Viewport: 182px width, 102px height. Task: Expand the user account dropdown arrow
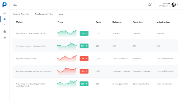(x=177, y=5)
